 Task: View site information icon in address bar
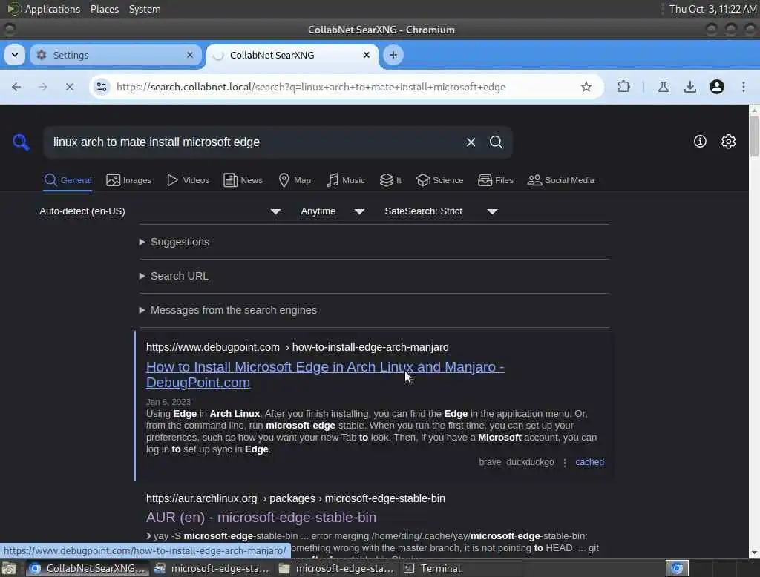coord(101,87)
